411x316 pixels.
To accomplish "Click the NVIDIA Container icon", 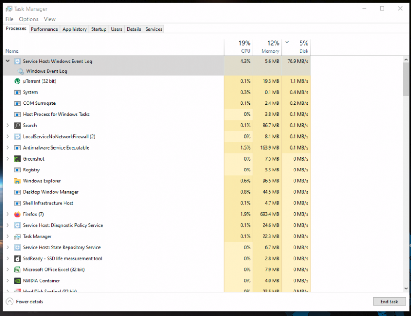I will click(17, 281).
